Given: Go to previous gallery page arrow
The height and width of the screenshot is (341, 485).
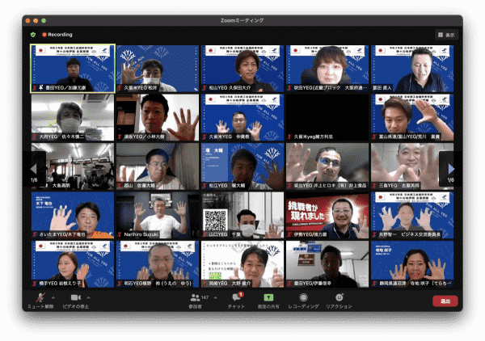Looking at the screenshot, I should coord(34,169).
